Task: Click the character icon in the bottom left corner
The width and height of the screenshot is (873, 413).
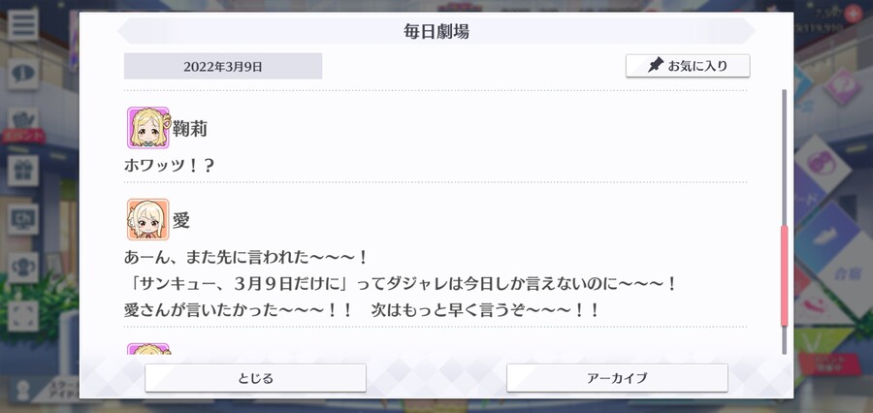Action: coord(23,390)
